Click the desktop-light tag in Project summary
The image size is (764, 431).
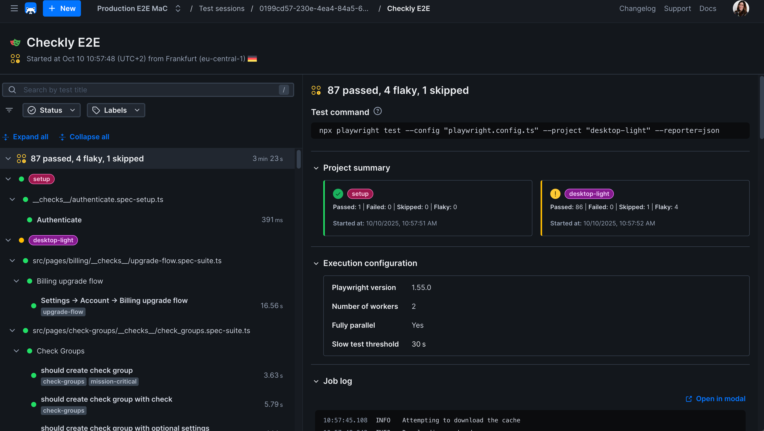589,194
